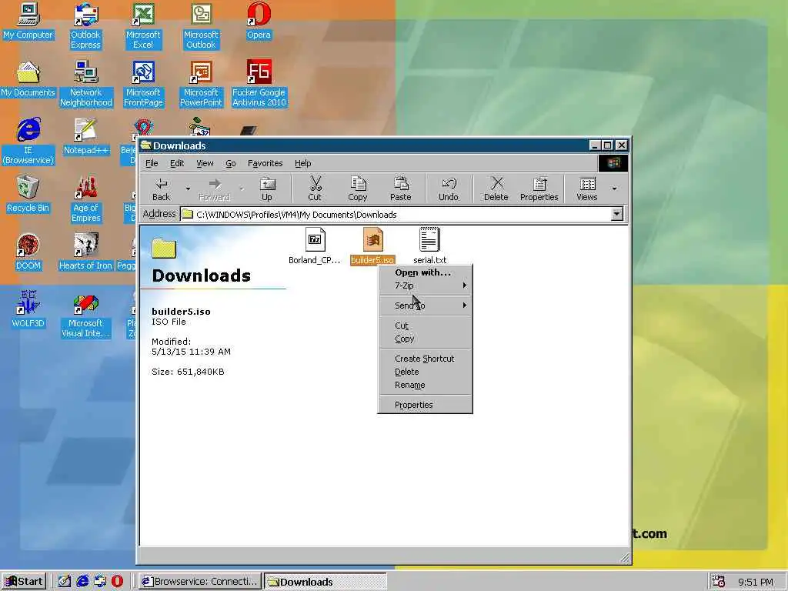Launch Microsoft FrontPage shortcut
The image size is (788, 591).
coord(143,84)
